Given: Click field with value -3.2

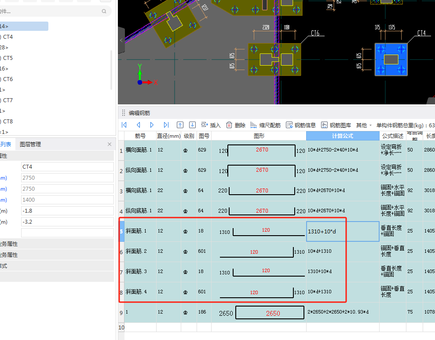Looking at the screenshot, I should tap(67, 222).
